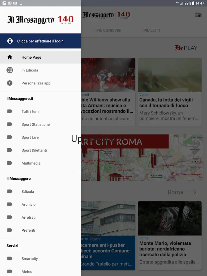Tap the Roma section label
The image size is (207, 276).
tap(175, 192)
